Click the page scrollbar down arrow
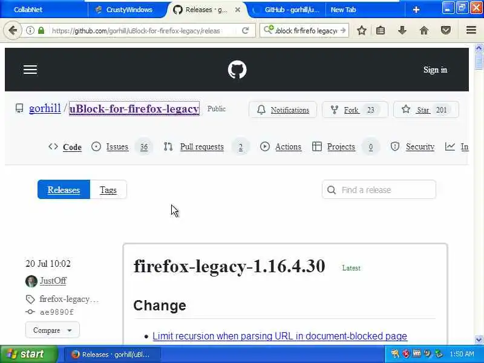The width and height of the screenshot is (484, 363). pyautogui.click(x=479, y=339)
